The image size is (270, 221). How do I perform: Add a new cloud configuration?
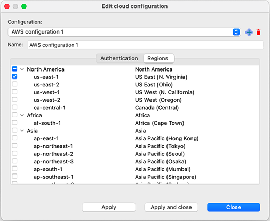249,33
